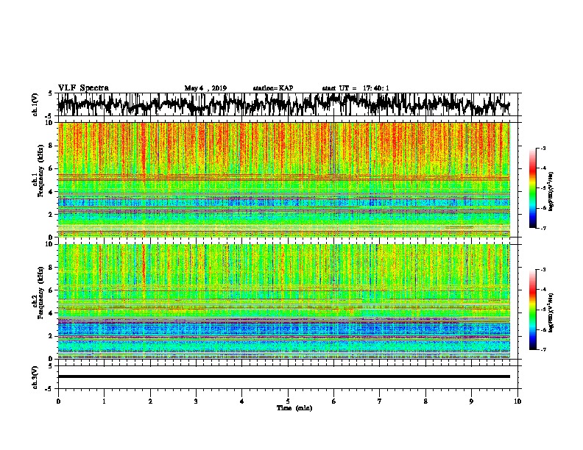
Task: Select the 'May 4 , 2019' date text
Action: pyautogui.click(x=205, y=88)
